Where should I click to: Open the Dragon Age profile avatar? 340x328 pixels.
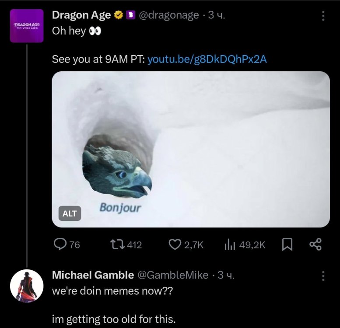point(27,26)
